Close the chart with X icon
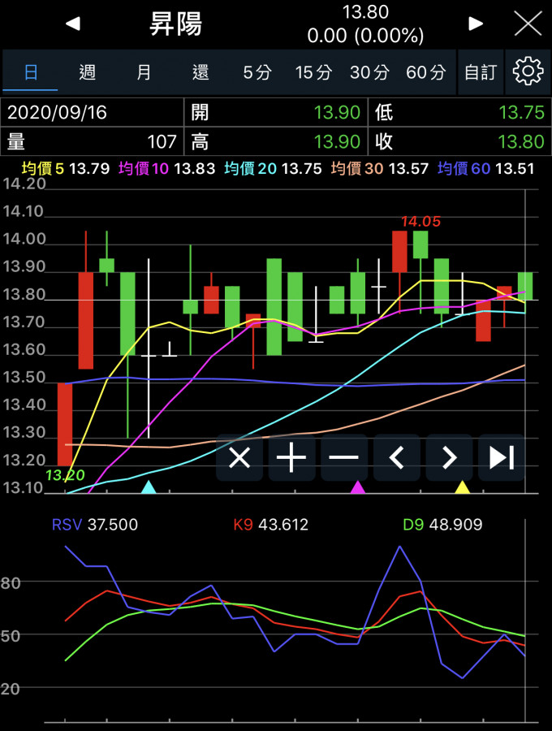552x731 pixels. tap(528, 24)
